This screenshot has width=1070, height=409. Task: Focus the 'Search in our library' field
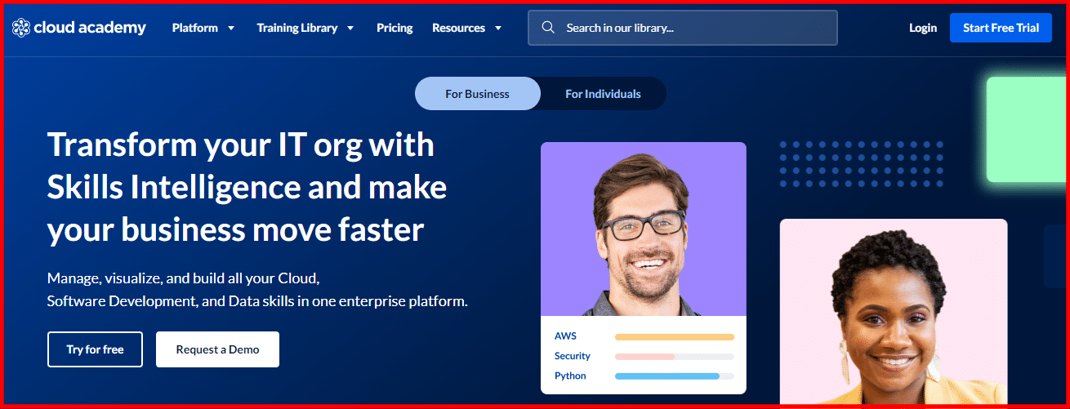683,28
